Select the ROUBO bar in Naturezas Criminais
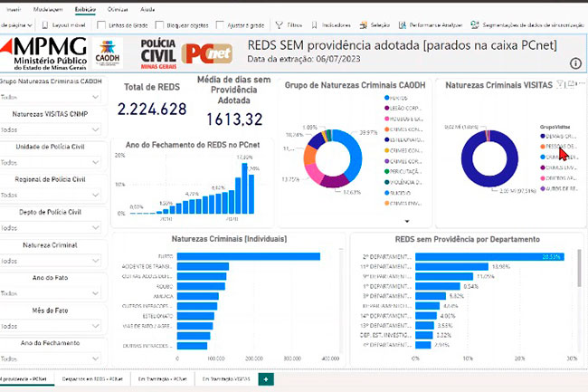Image resolution: width=588 pixels, height=392 pixels. point(201,286)
